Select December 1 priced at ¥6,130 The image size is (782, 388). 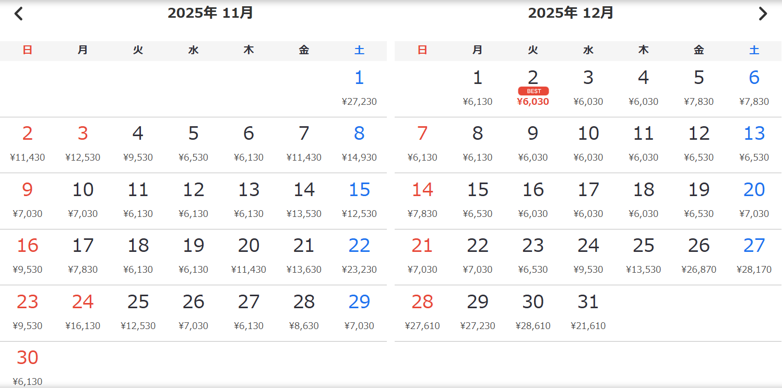pos(478,89)
